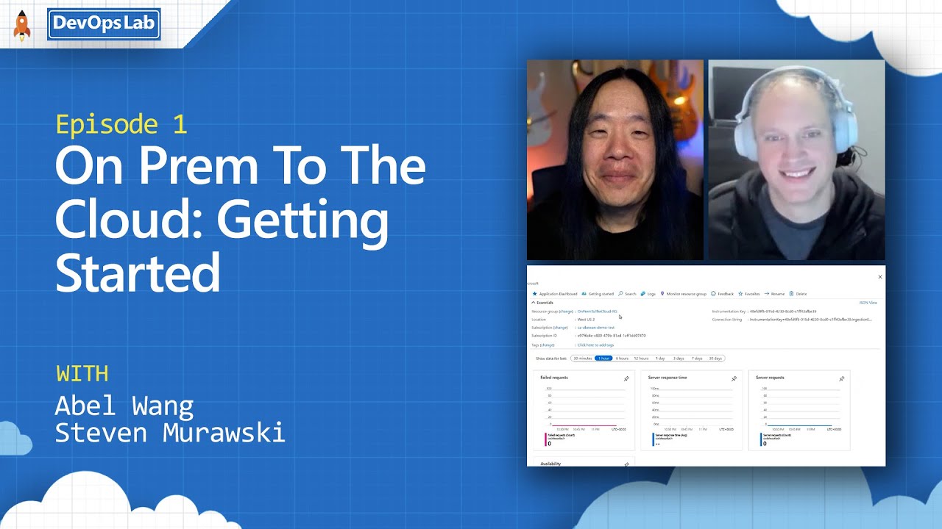
Task: Click the Show data for last label
Action: tap(551, 359)
